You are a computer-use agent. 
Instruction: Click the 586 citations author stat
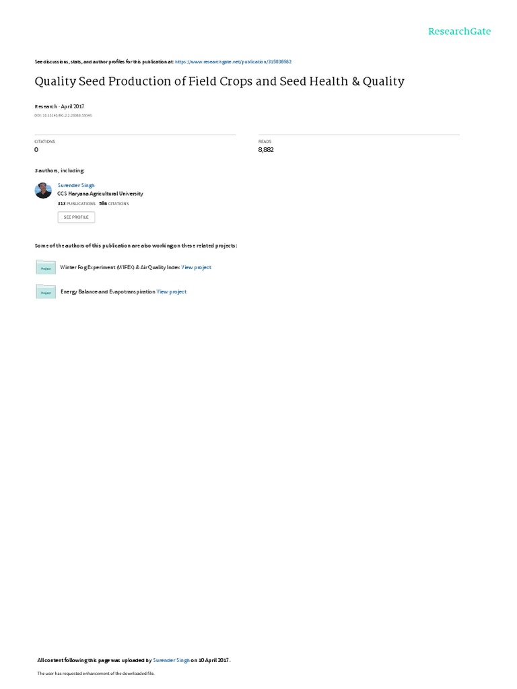pos(114,203)
